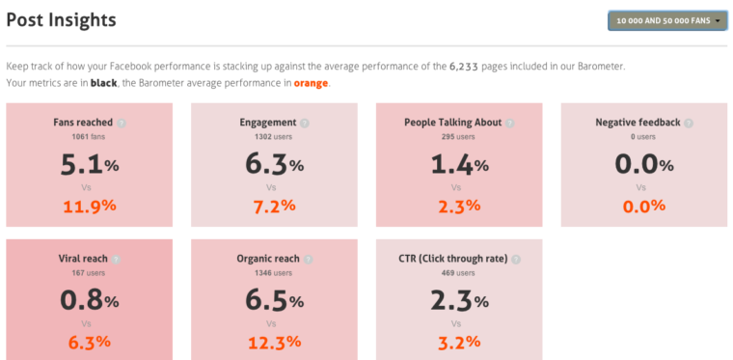Open help icon for People Talking About

pyautogui.click(x=510, y=124)
